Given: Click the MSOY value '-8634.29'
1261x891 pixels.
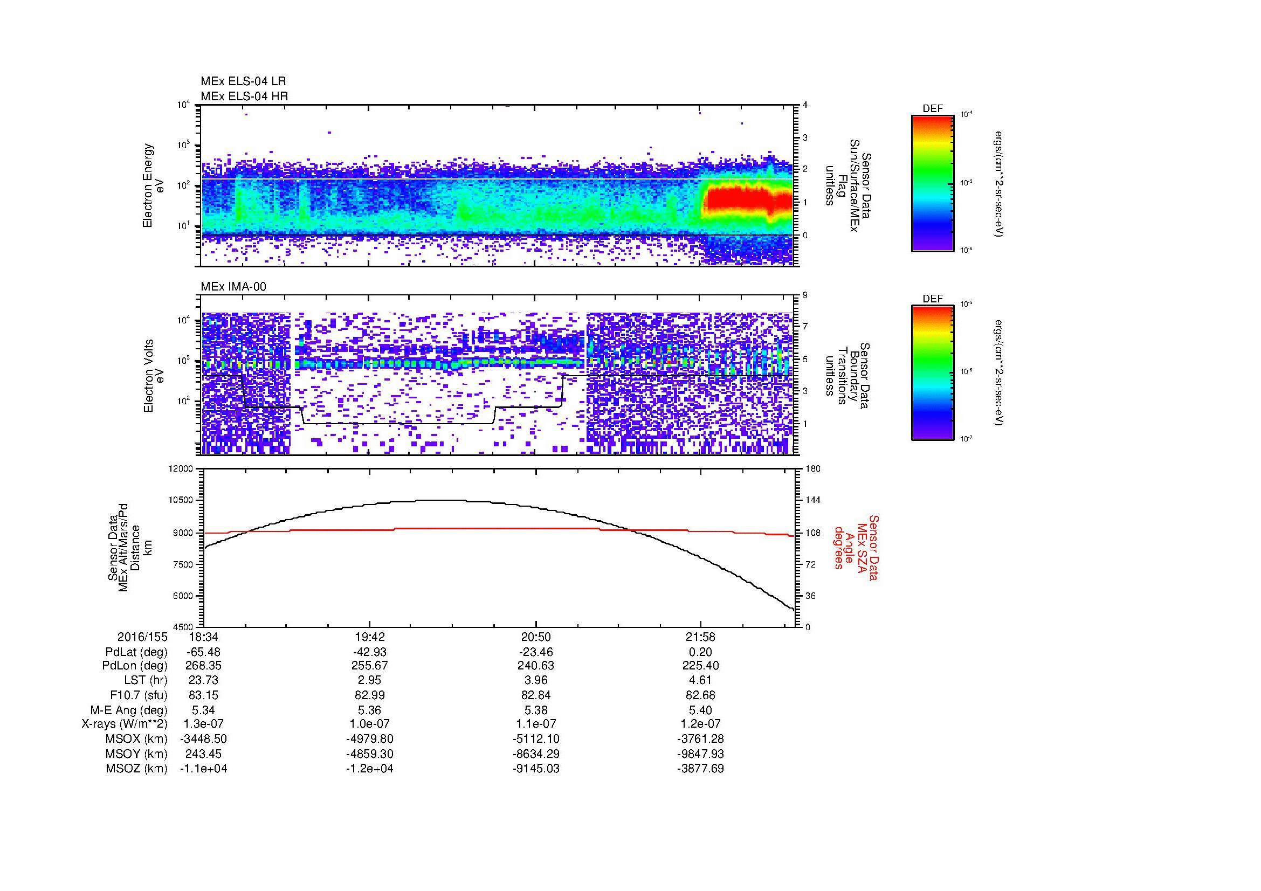Looking at the screenshot, I should [x=535, y=754].
